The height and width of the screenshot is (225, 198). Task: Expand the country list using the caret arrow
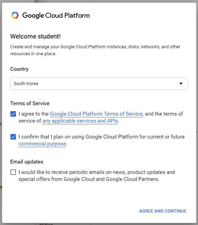click(181, 84)
